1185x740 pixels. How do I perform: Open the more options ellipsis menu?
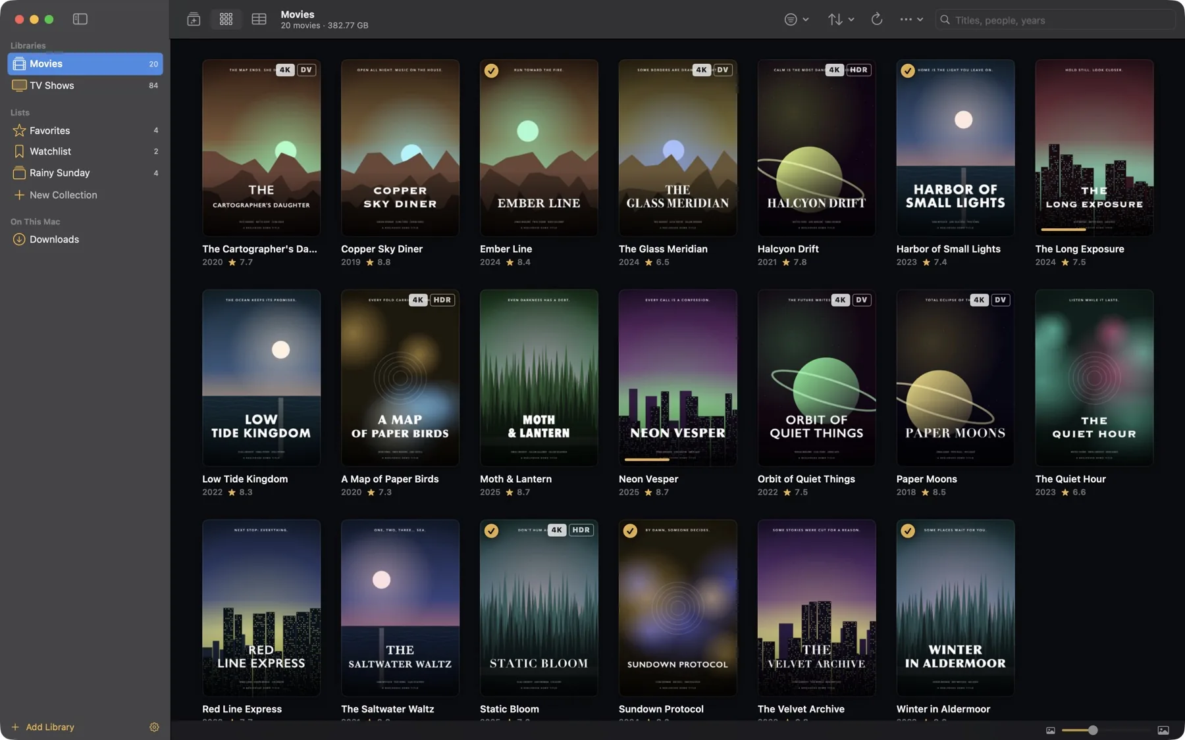tap(911, 20)
